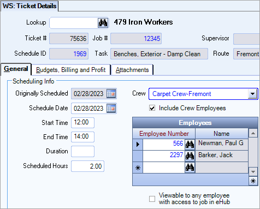This screenshot has height=209, width=260.
Task: Click the Lookup input field
Action: coord(74,23)
